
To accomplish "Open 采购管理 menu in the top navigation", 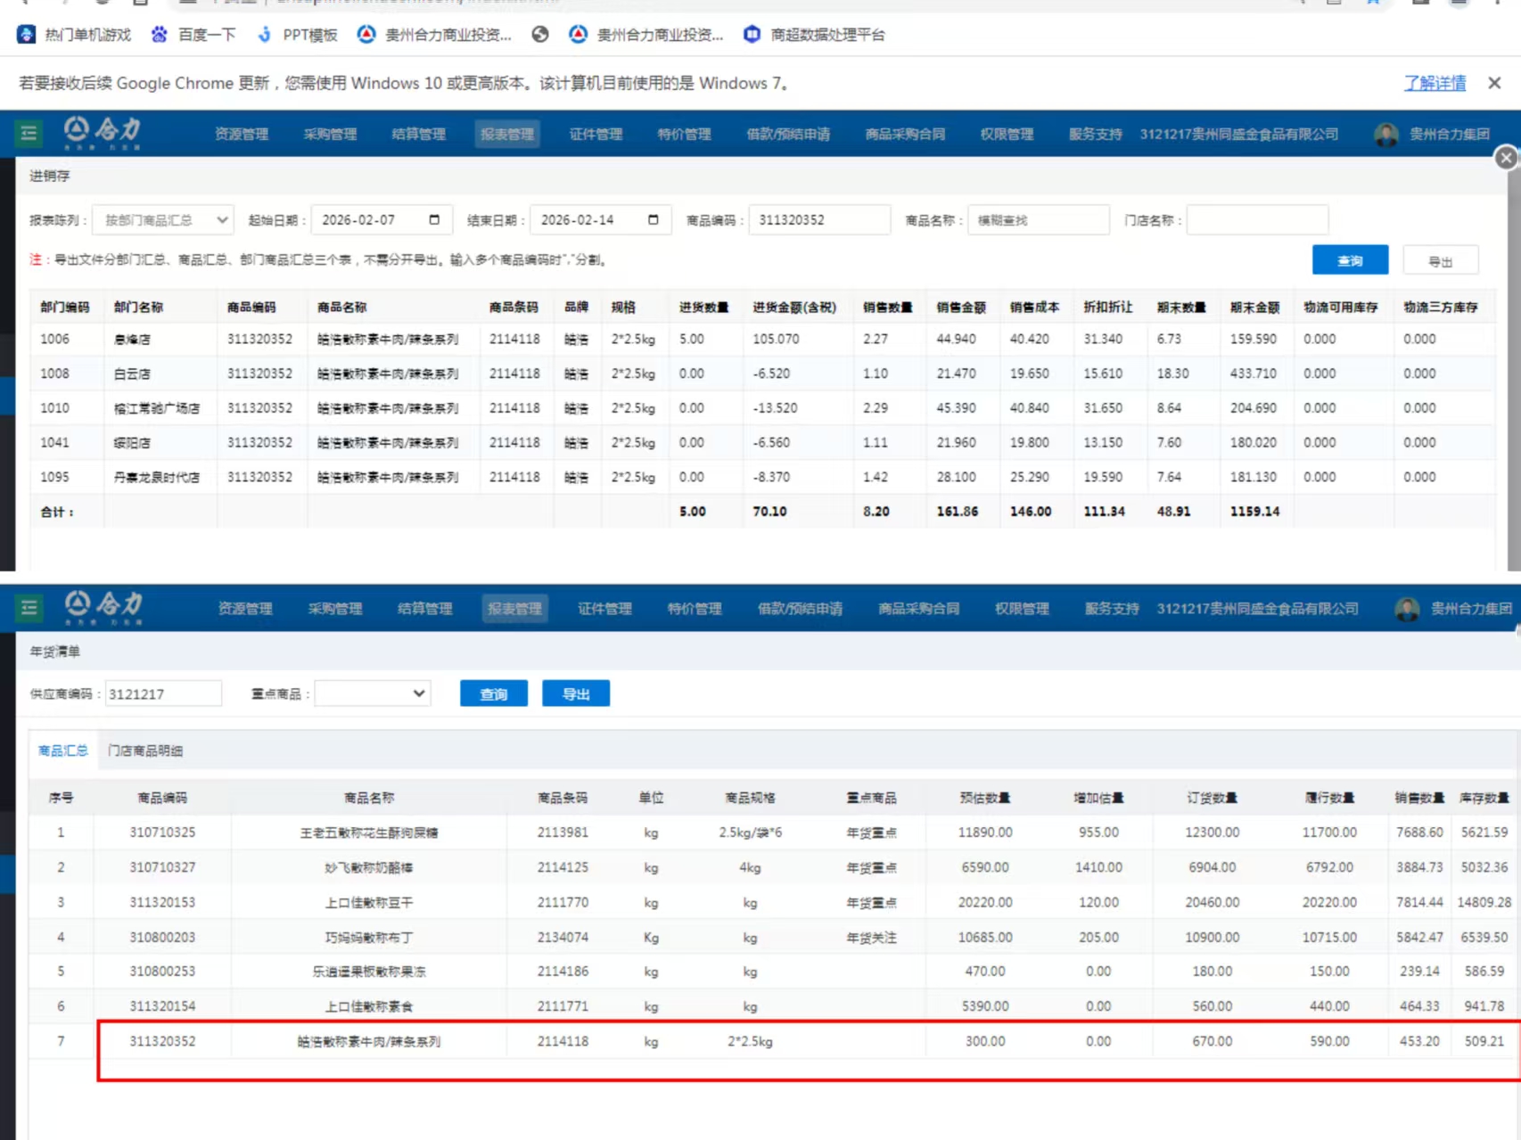I will (330, 135).
